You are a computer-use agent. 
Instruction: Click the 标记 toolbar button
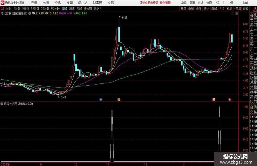pyautogui.click(x=230, y=8)
